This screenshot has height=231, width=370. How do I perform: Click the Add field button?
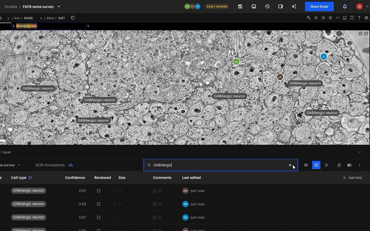coord(352,178)
